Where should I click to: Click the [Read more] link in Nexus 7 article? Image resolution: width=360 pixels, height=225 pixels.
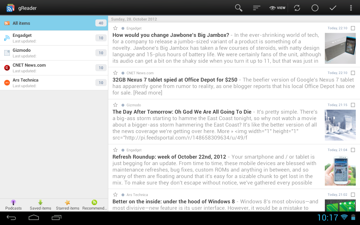(148, 93)
